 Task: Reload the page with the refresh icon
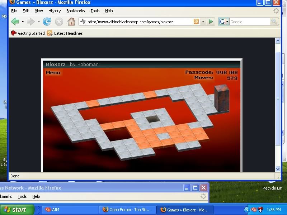47,22
